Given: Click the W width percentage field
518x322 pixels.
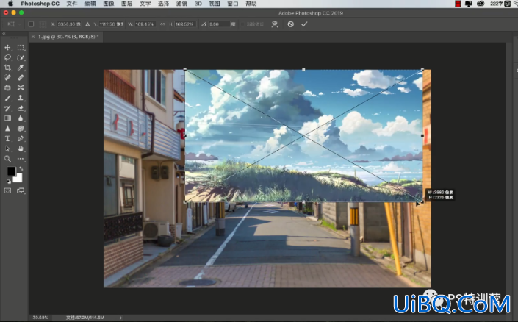Looking at the screenshot, I should click(145, 24).
